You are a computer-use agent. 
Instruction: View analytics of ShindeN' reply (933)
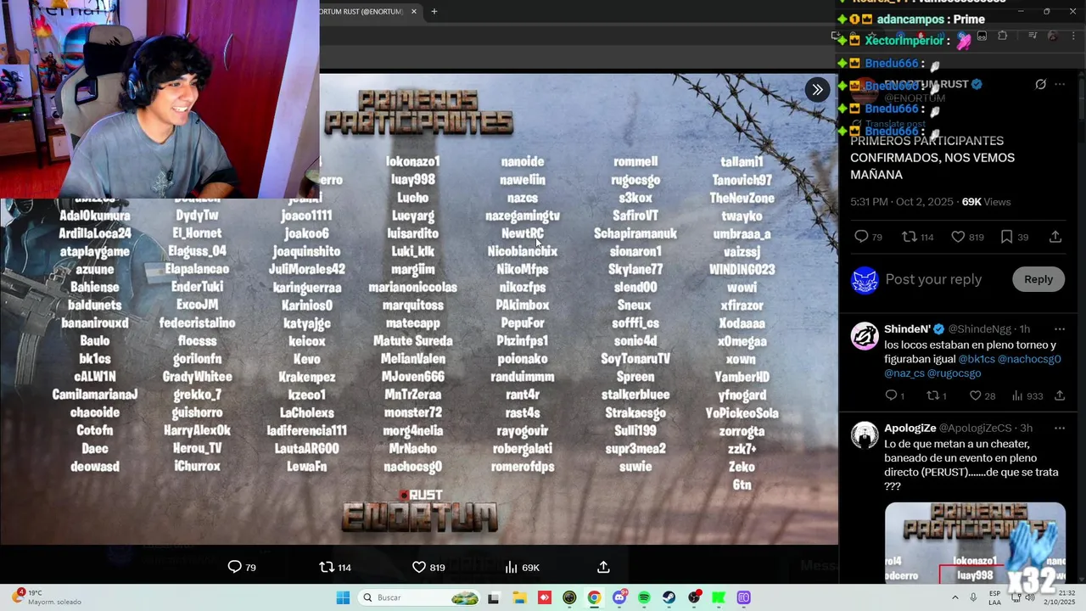click(x=1016, y=395)
